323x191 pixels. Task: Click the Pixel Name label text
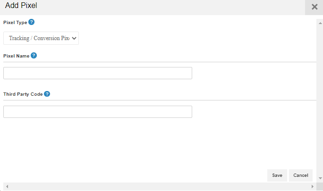coord(16,56)
